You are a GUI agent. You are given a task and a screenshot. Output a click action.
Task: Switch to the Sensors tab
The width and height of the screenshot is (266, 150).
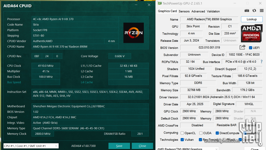[184, 11]
